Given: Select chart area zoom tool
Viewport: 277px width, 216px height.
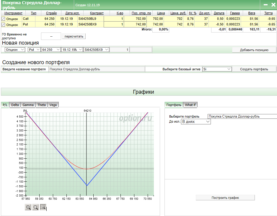Looking at the screenshot, I should coord(43,207).
